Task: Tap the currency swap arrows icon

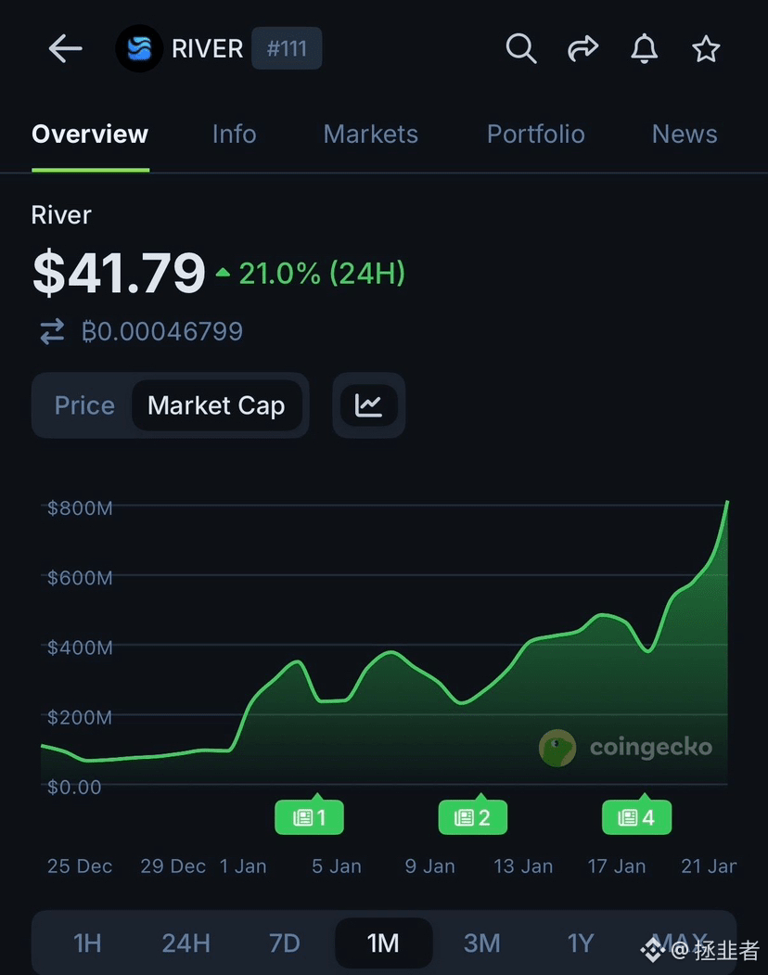Action: pos(52,331)
